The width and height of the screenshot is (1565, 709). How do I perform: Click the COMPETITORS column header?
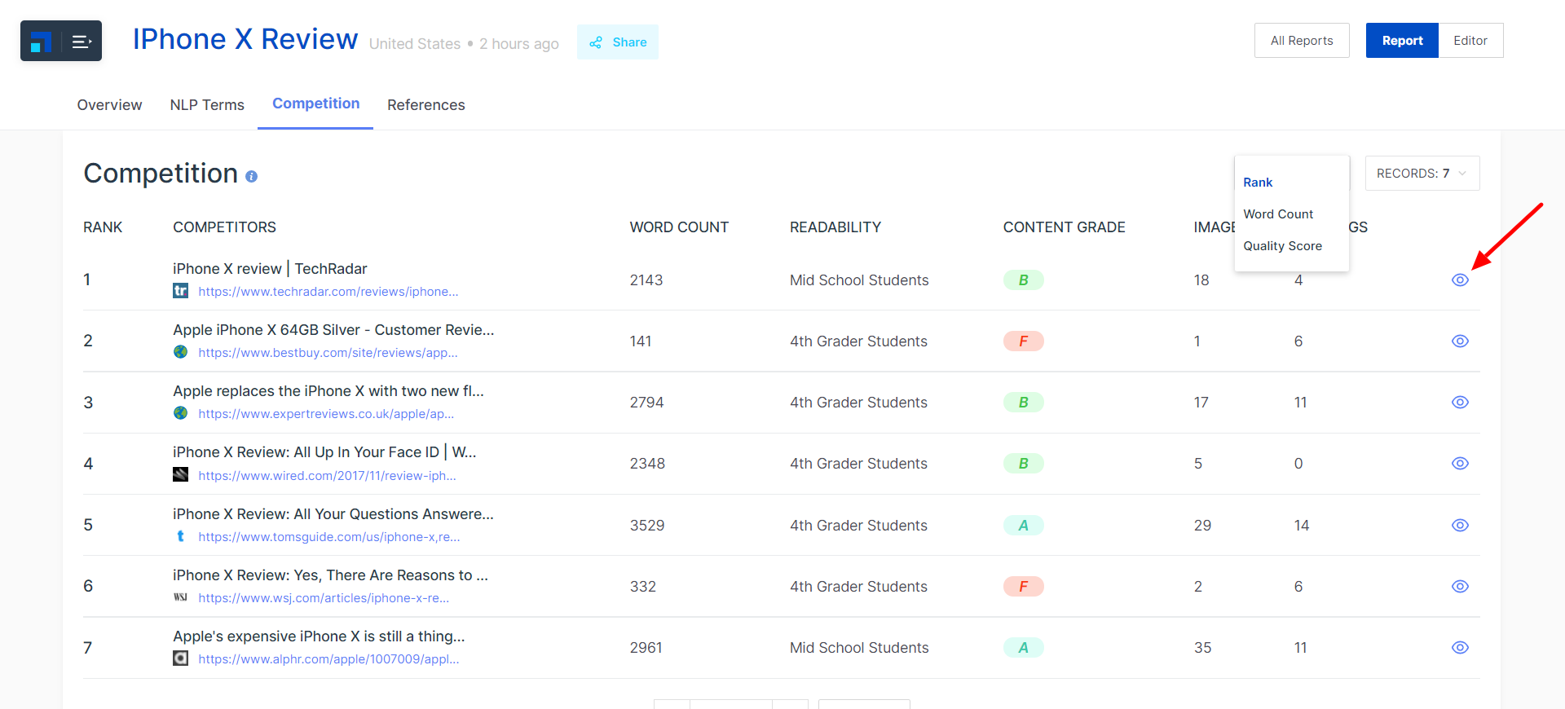tap(224, 227)
